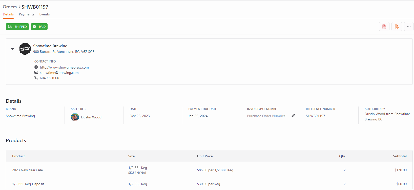The image size is (414, 190).
Task: Click the phone icon
Action: coord(36,78)
